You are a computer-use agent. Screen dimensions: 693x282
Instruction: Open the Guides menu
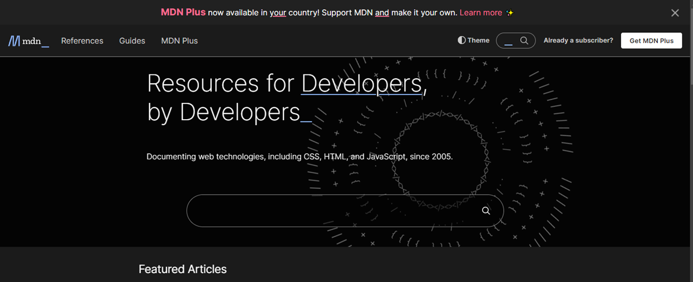click(x=132, y=41)
